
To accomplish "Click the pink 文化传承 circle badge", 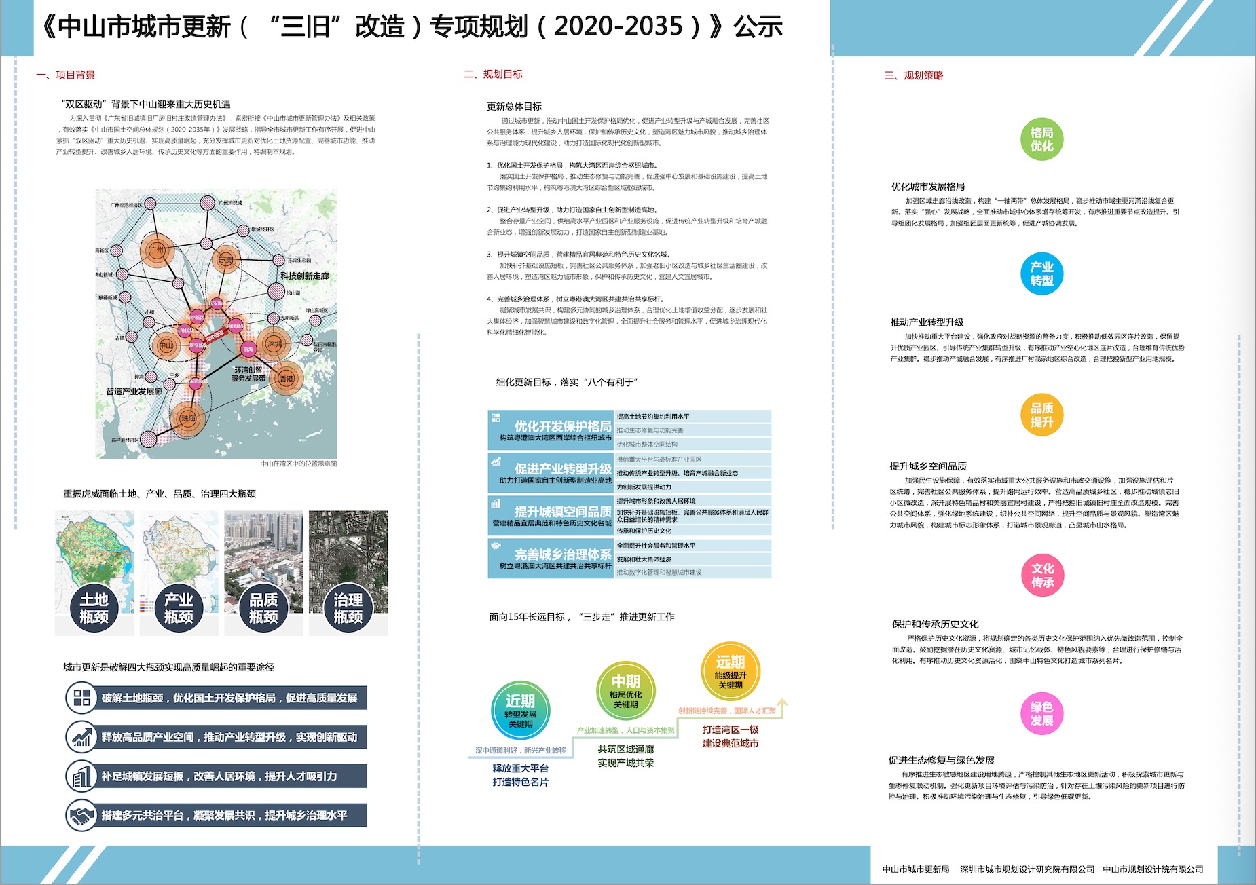I will 1042,575.
